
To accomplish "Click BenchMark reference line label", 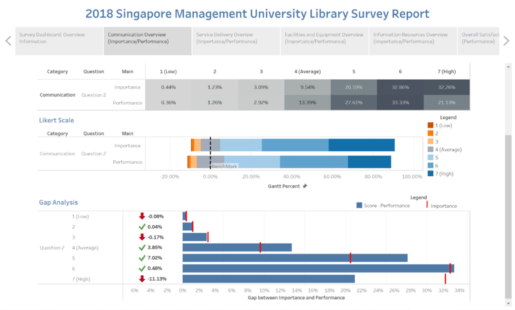I will point(224,167).
